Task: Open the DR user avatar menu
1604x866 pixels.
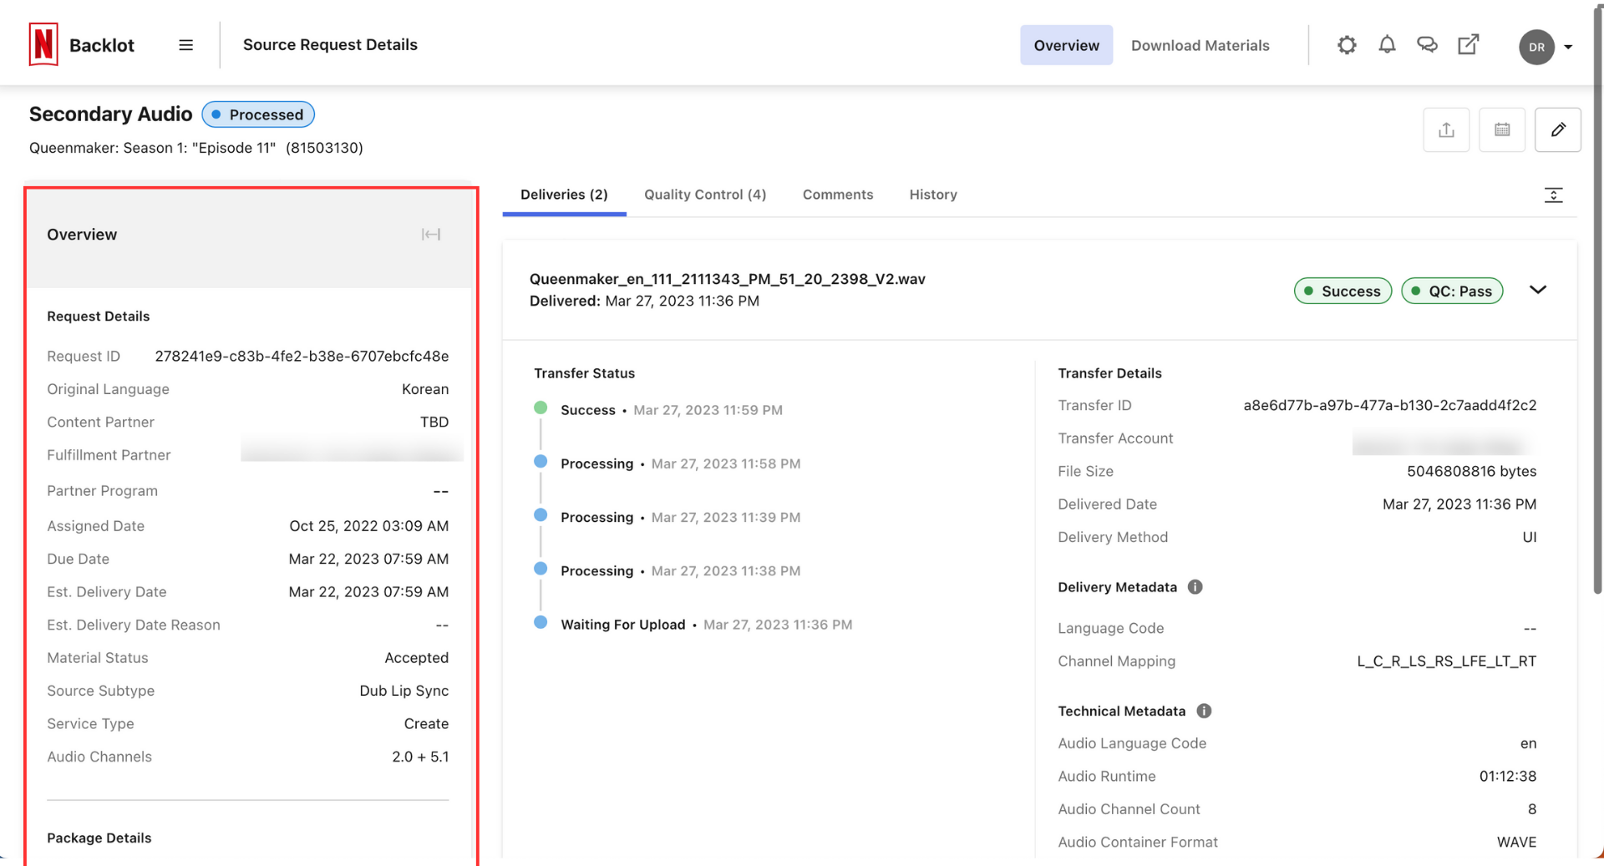Action: pos(1545,47)
